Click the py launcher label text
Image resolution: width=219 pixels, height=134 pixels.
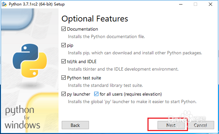click(x=78, y=94)
